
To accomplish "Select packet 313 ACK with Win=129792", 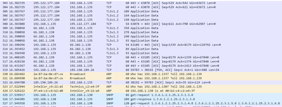I will point(141,45).
